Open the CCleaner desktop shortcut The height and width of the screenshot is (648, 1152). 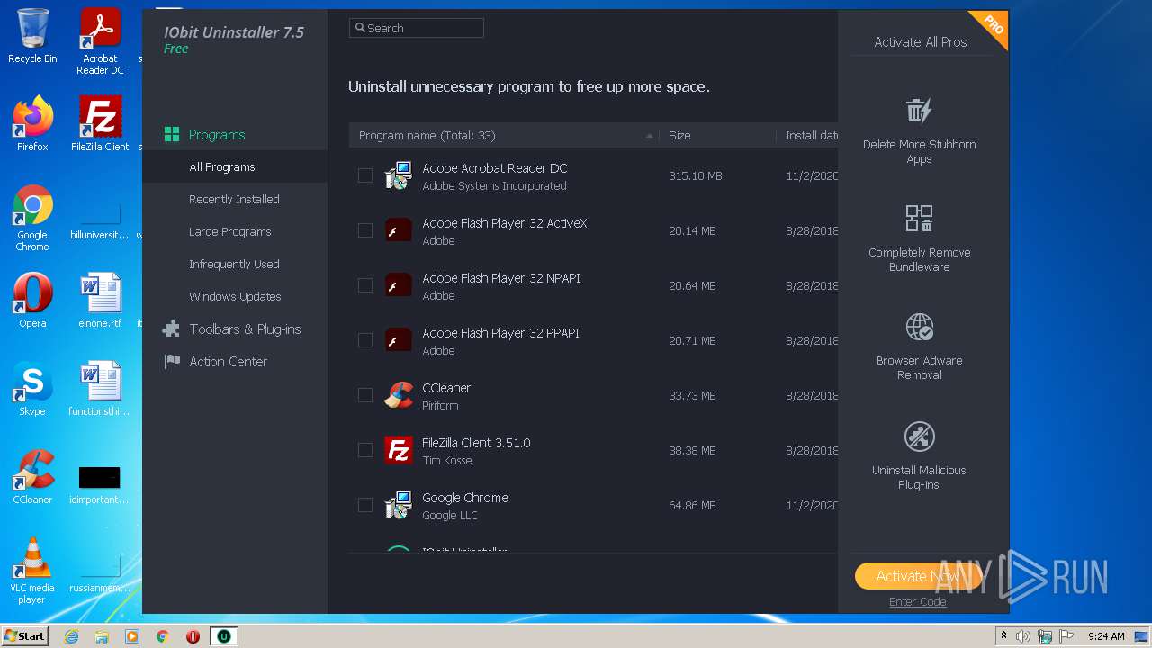click(32, 477)
